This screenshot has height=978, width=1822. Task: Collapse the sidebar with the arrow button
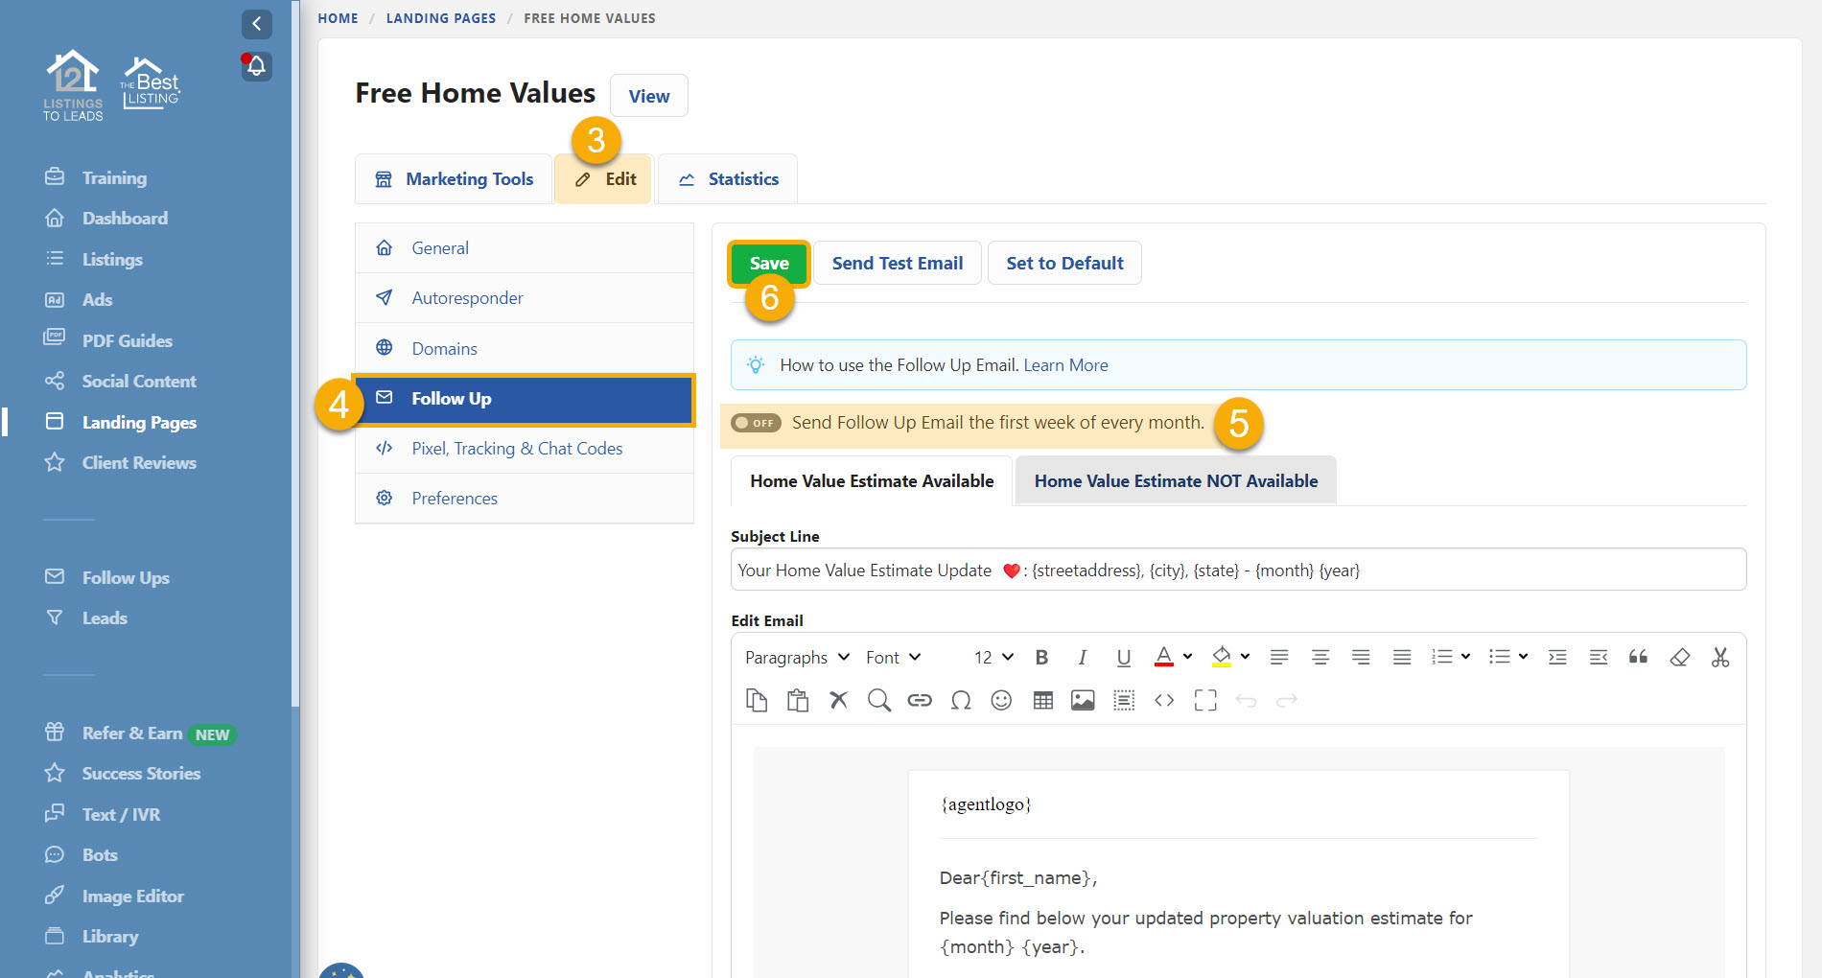256,24
